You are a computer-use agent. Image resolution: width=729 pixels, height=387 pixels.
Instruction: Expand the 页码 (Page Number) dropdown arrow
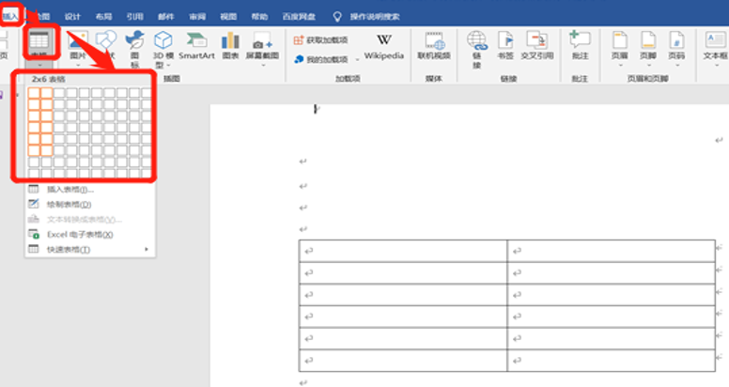pyautogui.click(x=676, y=65)
